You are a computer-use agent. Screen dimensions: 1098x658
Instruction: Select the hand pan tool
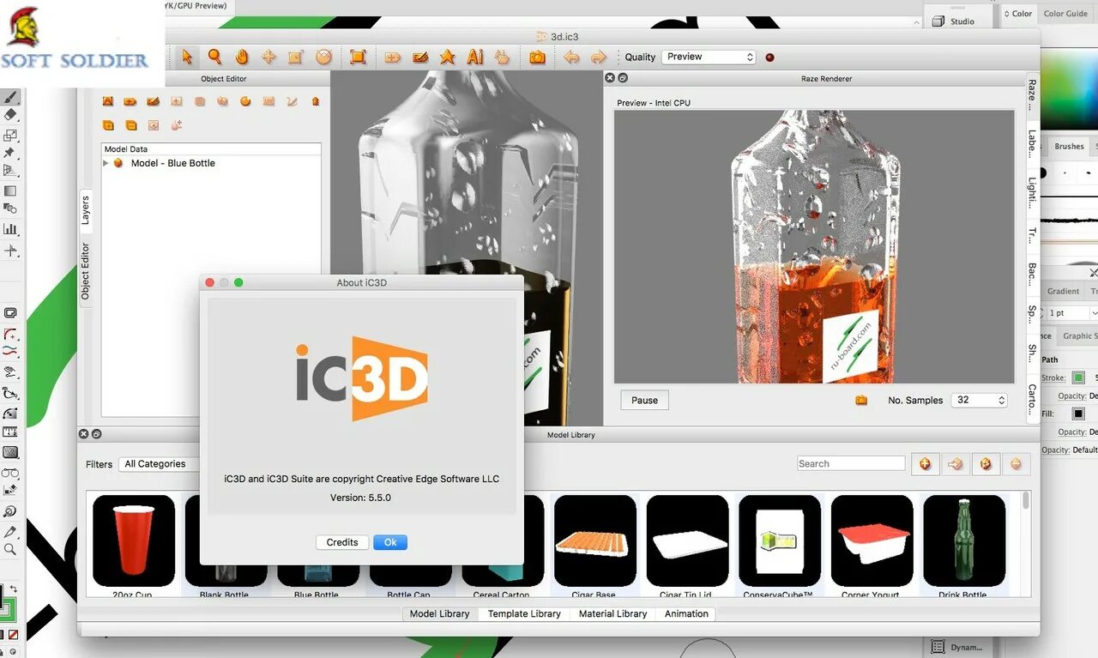click(242, 57)
